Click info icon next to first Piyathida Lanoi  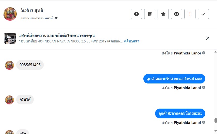204,53
